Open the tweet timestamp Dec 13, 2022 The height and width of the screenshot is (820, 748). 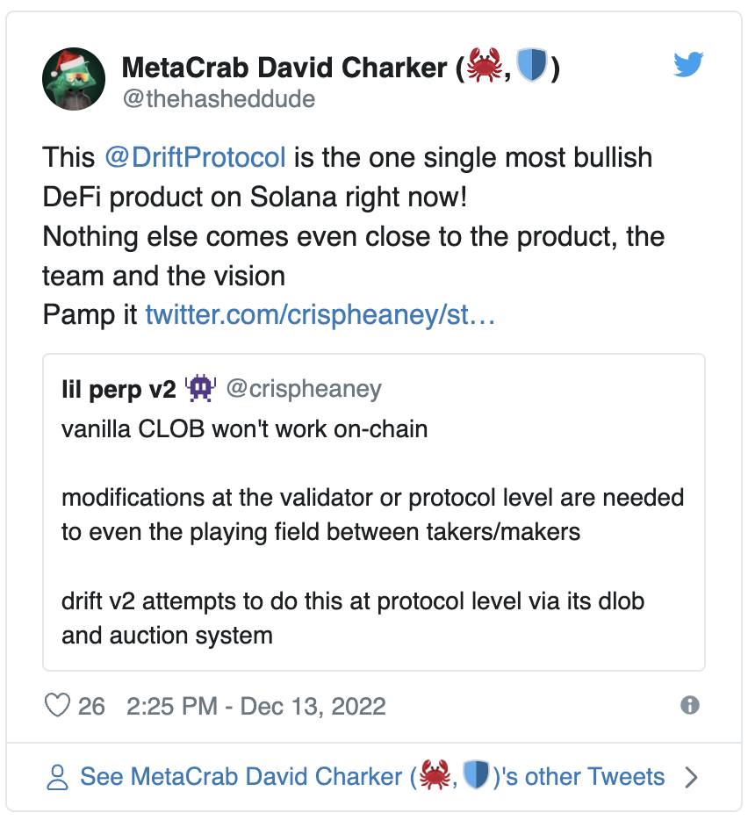tap(256, 706)
